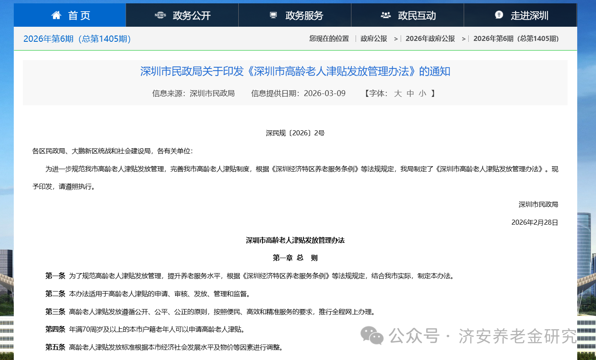This screenshot has width=596, height=360.
Task: Click the document number 深民规〔2026〕2号
Action: 295,133
